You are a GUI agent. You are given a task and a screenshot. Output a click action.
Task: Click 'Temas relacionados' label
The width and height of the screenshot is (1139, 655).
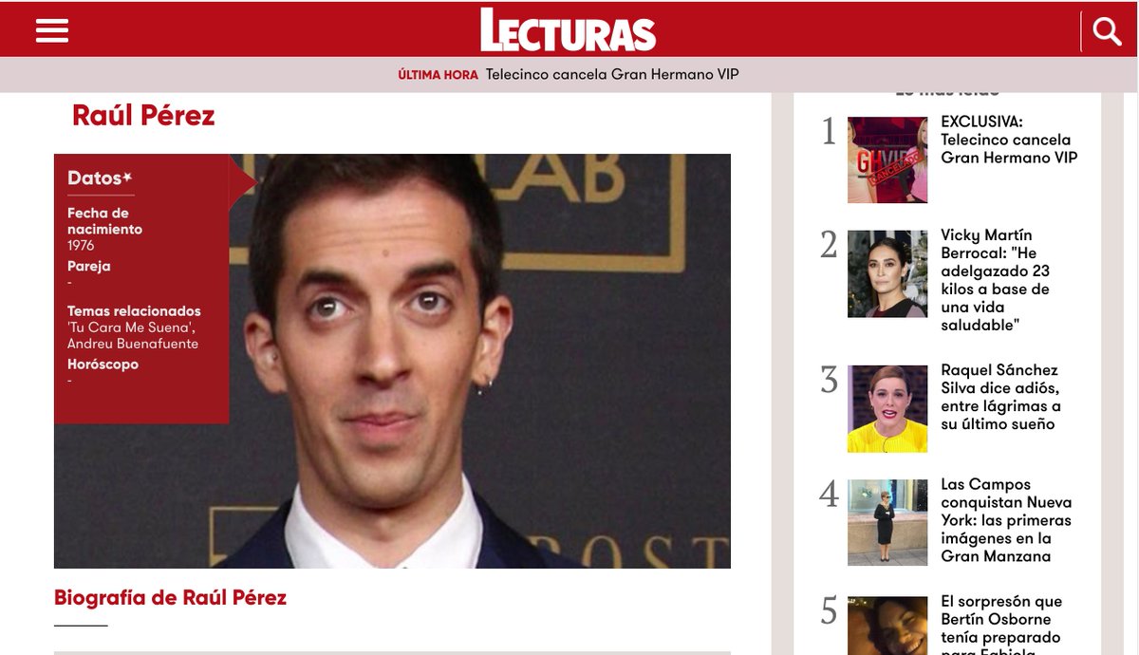[134, 311]
